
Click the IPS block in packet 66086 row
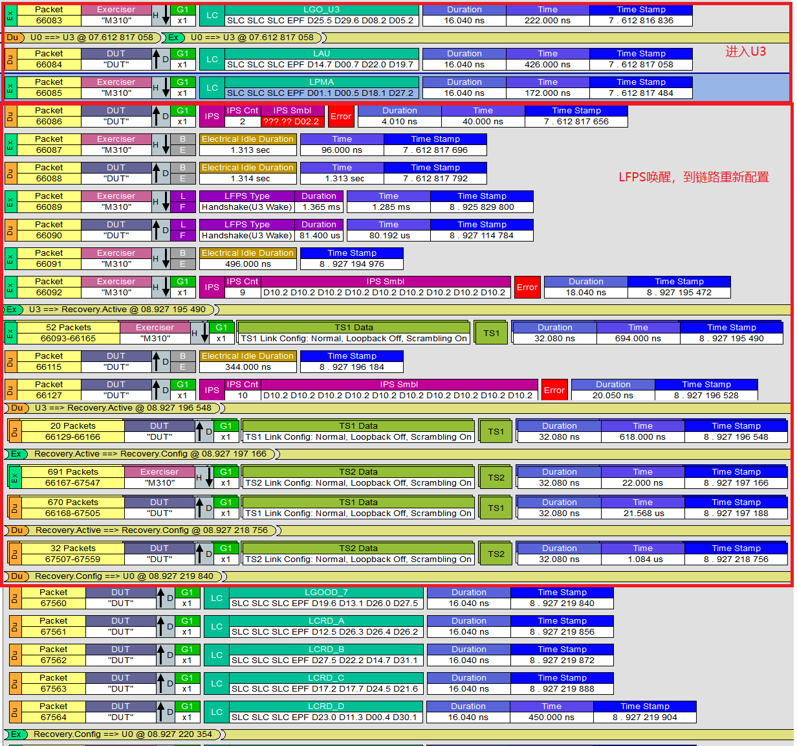[212, 117]
